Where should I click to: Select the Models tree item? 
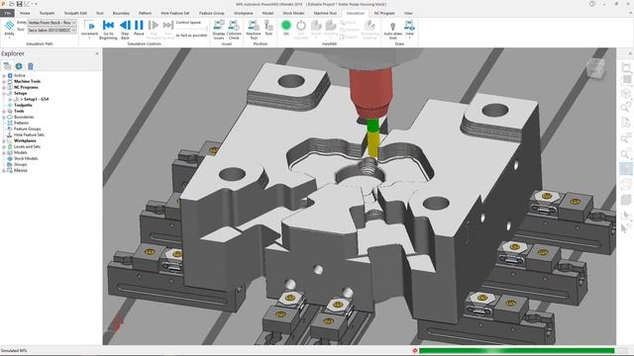21,152
